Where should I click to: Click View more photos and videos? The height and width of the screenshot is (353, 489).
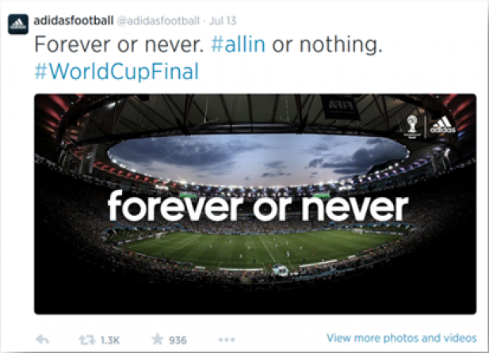tap(402, 338)
